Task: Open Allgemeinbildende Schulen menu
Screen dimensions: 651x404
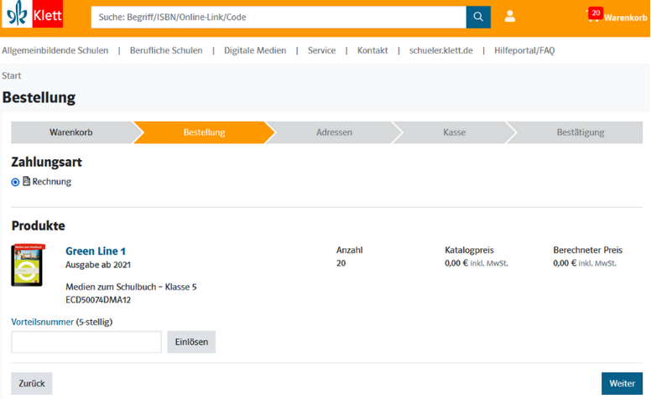Action: point(55,50)
